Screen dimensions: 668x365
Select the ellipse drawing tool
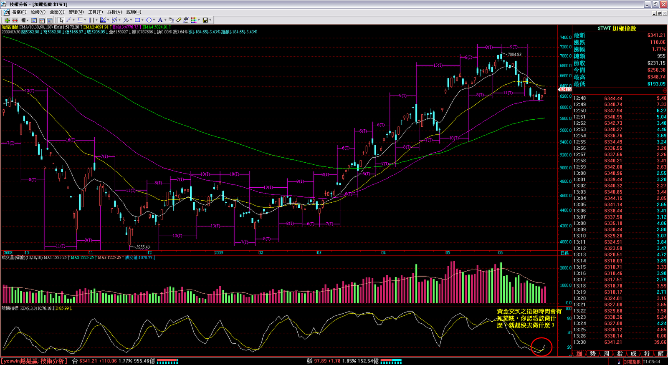149,20
